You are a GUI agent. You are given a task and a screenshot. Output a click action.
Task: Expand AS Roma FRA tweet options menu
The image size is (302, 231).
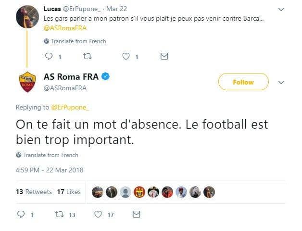tap(282, 82)
